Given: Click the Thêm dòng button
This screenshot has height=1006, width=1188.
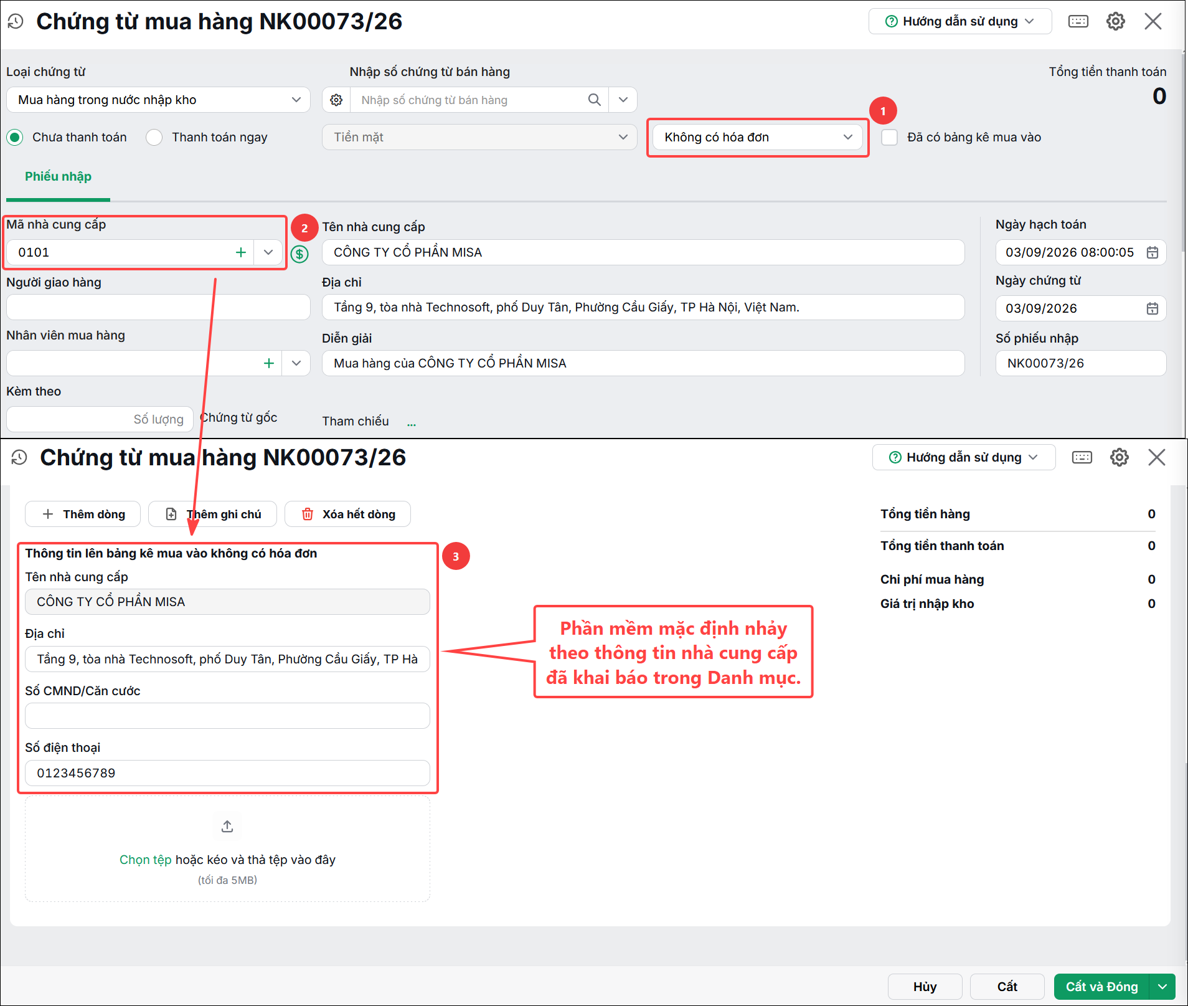Looking at the screenshot, I should 83,514.
